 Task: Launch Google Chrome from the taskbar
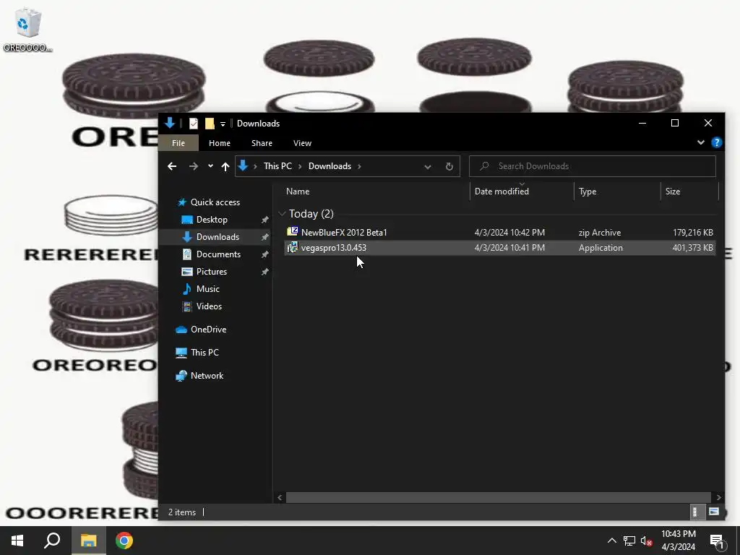click(x=124, y=541)
